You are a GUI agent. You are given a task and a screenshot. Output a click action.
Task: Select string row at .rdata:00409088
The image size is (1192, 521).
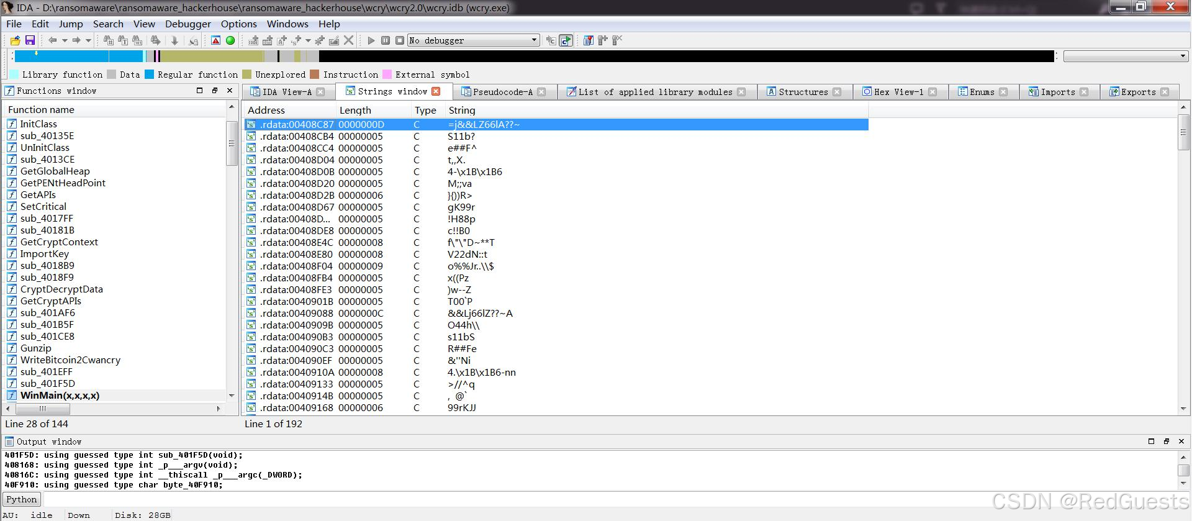[556, 314]
